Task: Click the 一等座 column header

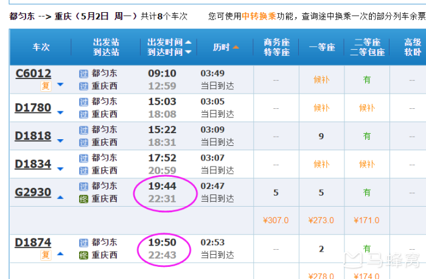Action: [321, 47]
